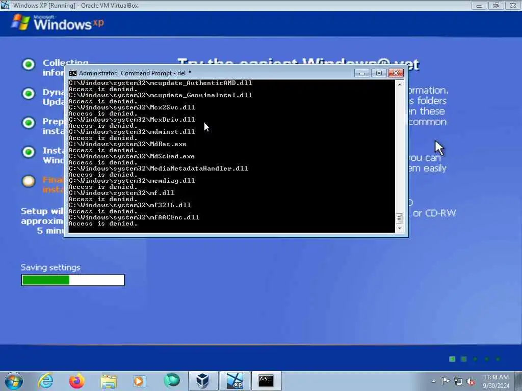Click the mcupdate_AuthenticAMD.dll line
522x391 pixels.
(160, 83)
